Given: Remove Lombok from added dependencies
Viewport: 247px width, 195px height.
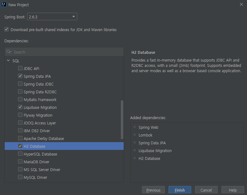Looking at the screenshot, I should 135,135.
